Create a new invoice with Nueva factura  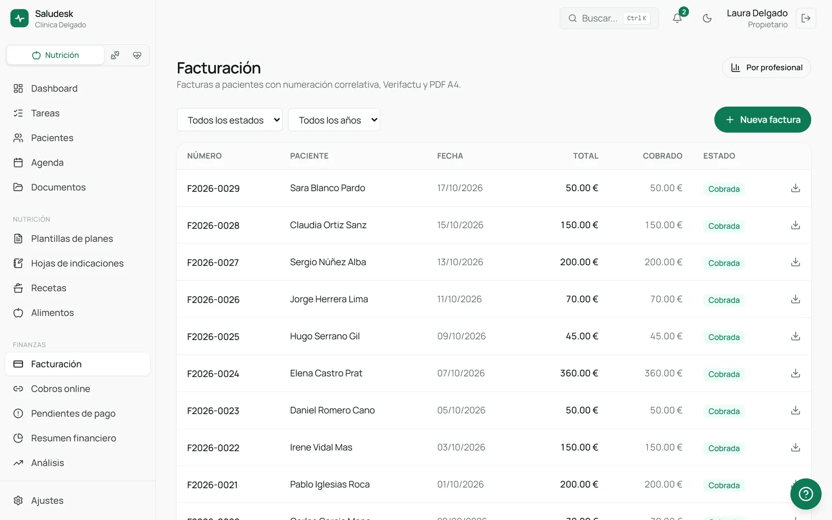click(762, 120)
